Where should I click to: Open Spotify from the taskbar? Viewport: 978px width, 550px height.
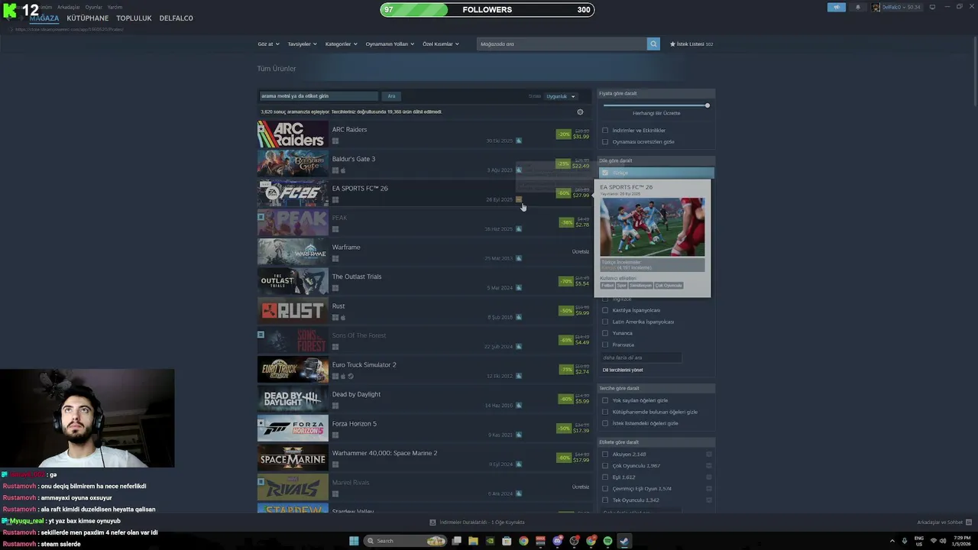(608, 541)
